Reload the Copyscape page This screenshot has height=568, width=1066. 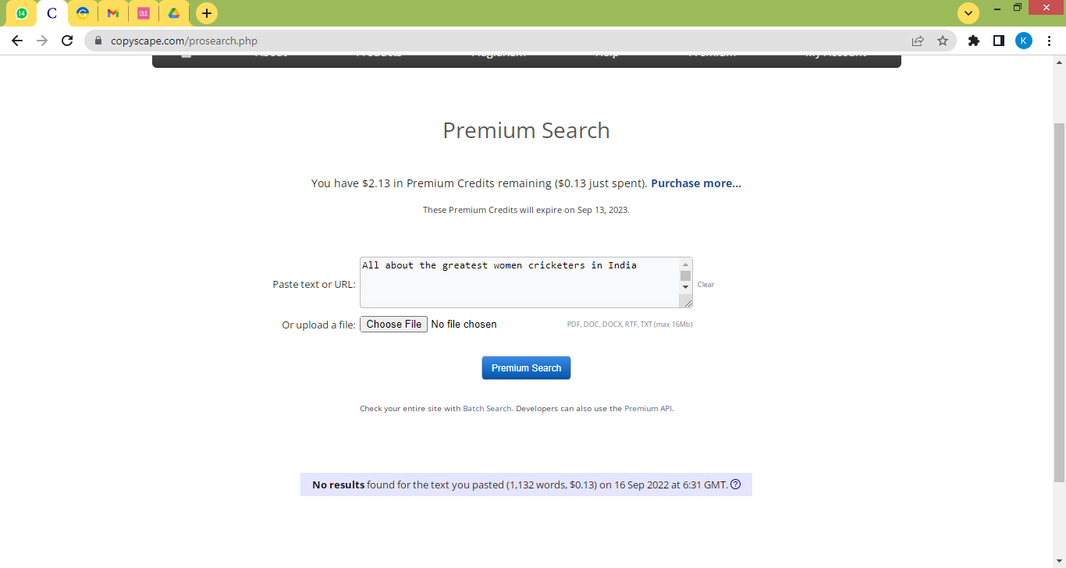[x=67, y=41]
